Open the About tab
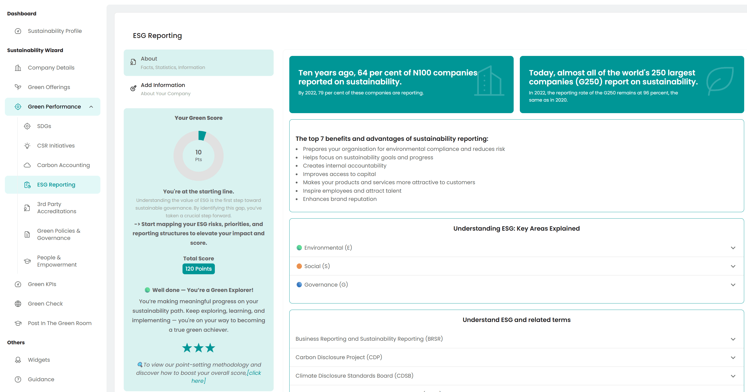Image resolution: width=747 pixels, height=392 pixels. click(x=198, y=63)
